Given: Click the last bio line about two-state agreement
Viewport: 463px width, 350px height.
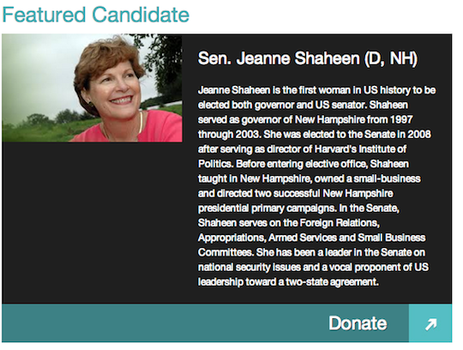Looking at the screenshot, I should pos(288,282).
